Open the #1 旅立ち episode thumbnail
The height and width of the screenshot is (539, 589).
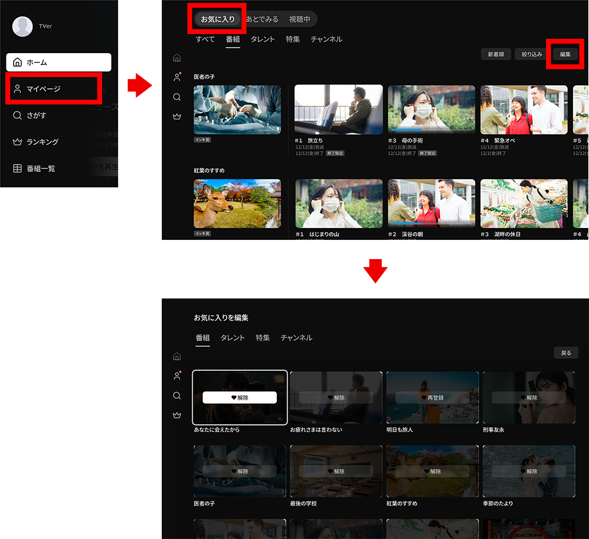338,110
